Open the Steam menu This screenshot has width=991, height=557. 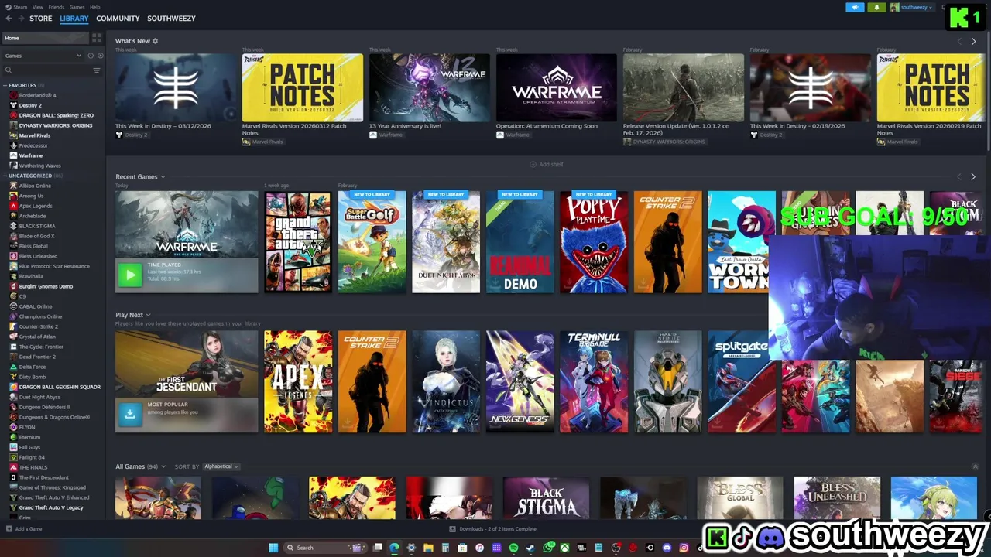tap(17, 6)
